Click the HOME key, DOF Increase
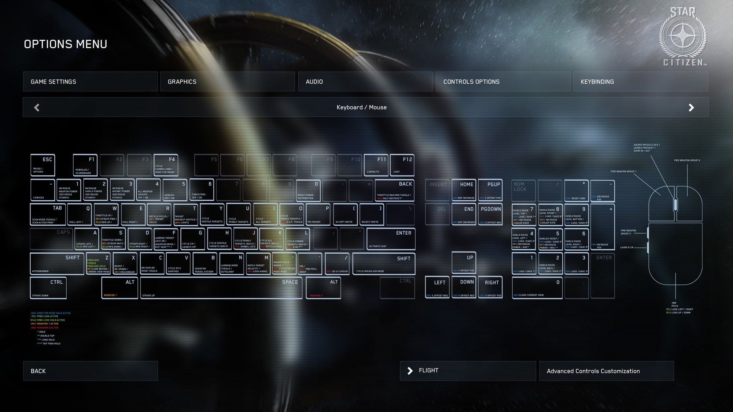733x412 pixels. pyautogui.click(x=464, y=190)
